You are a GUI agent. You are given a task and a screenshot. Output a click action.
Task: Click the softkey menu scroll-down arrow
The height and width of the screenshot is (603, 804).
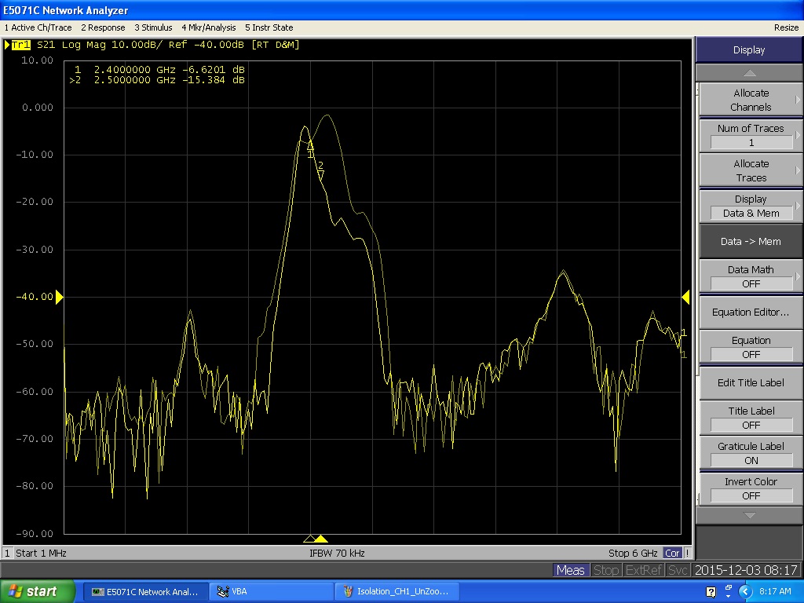tap(749, 515)
